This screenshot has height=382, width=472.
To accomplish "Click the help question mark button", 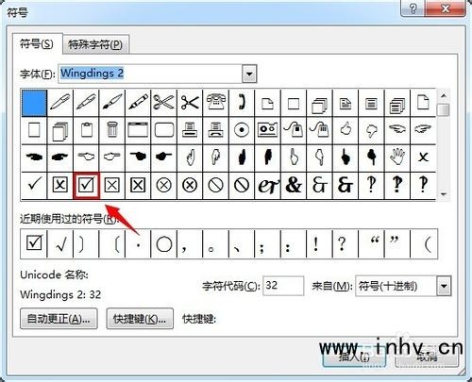I will (413, 8).
